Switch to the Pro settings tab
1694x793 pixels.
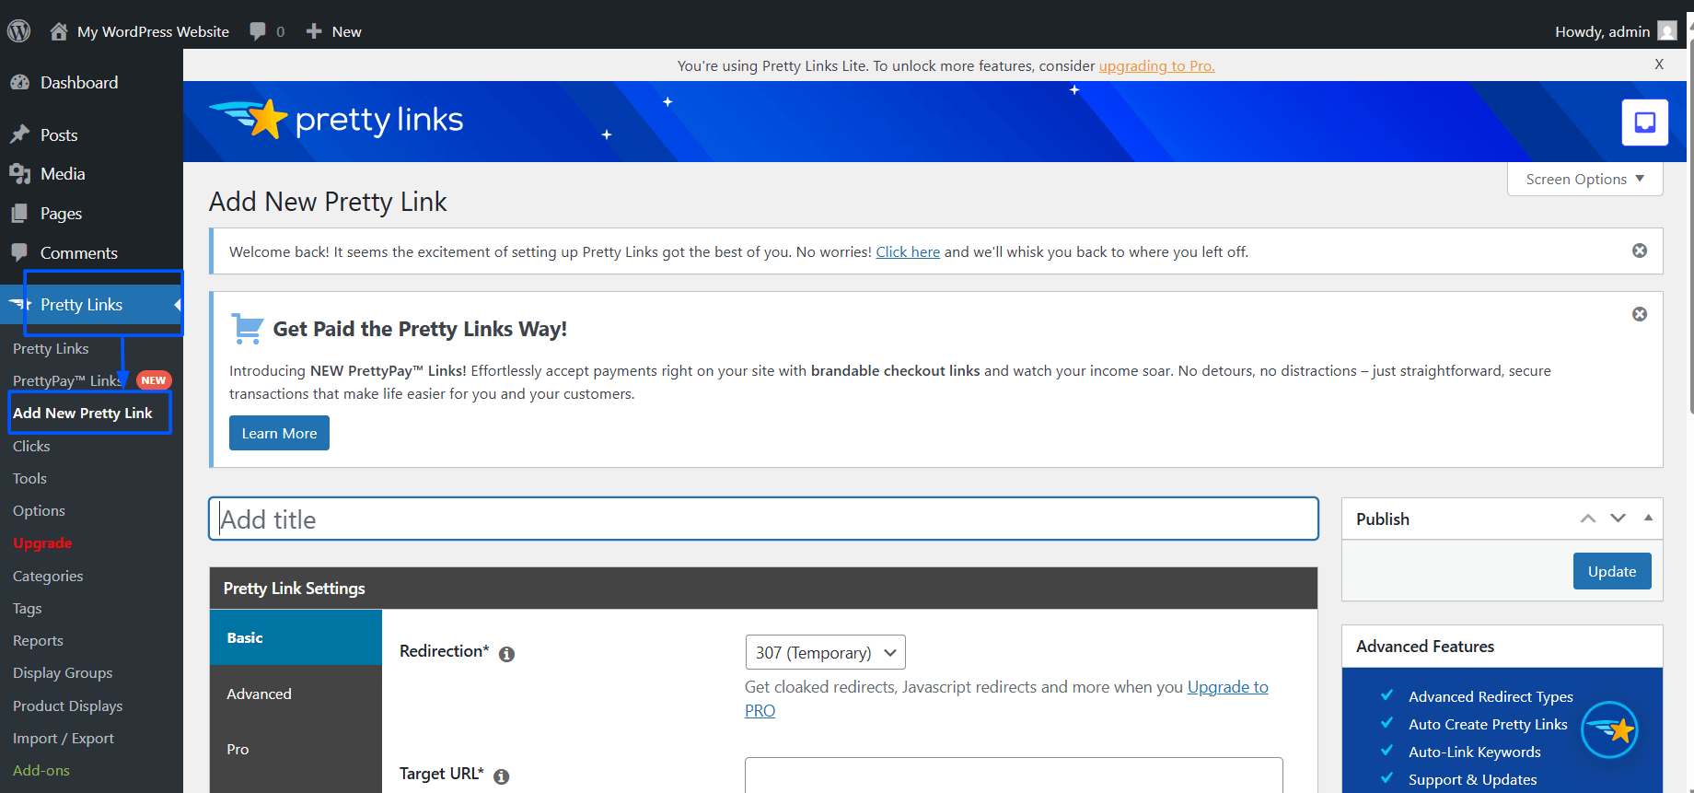[x=296, y=749]
